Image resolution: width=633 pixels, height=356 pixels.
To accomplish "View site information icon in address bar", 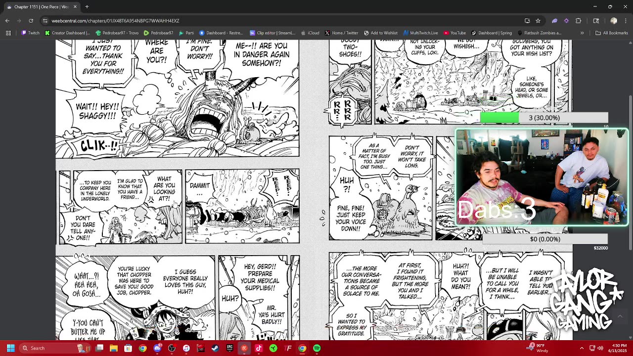I will tap(45, 21).
